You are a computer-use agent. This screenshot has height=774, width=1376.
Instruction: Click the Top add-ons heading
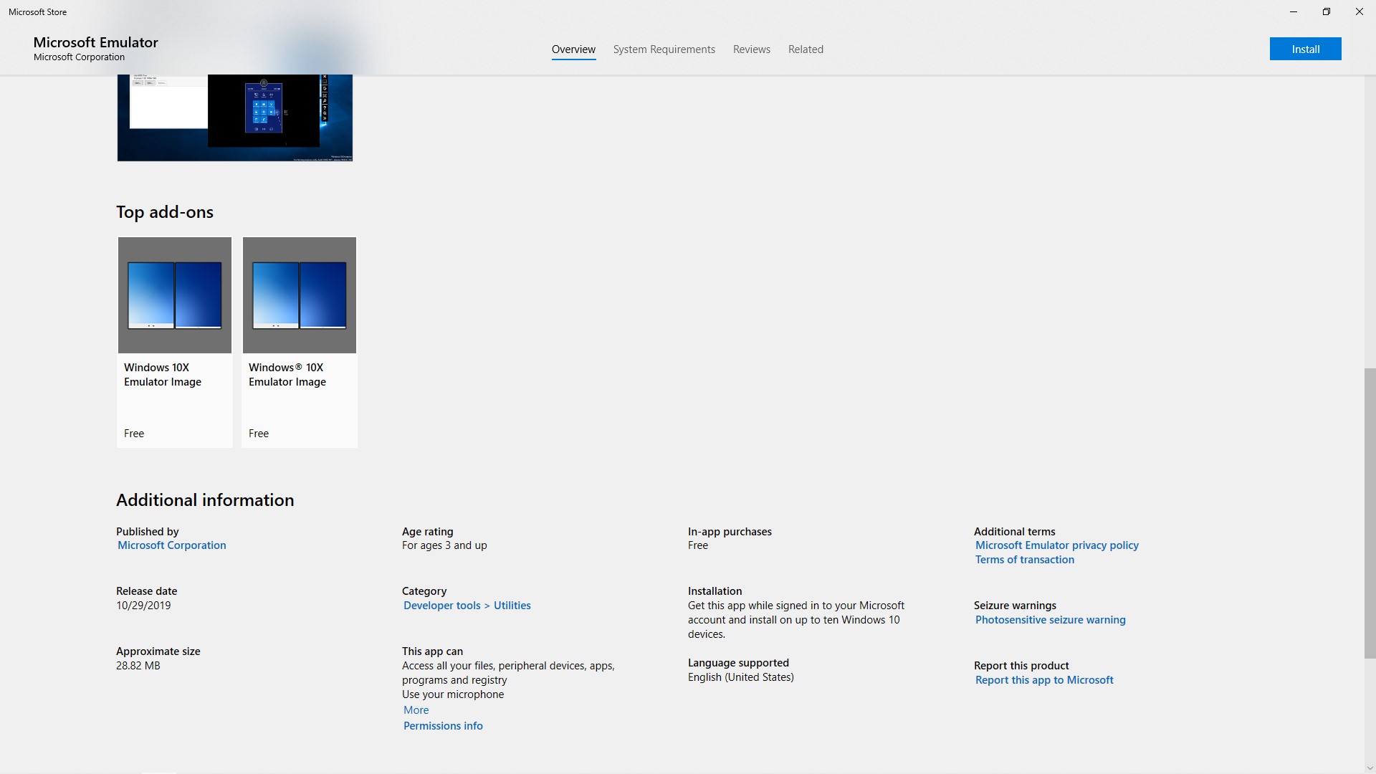point(165,212)
